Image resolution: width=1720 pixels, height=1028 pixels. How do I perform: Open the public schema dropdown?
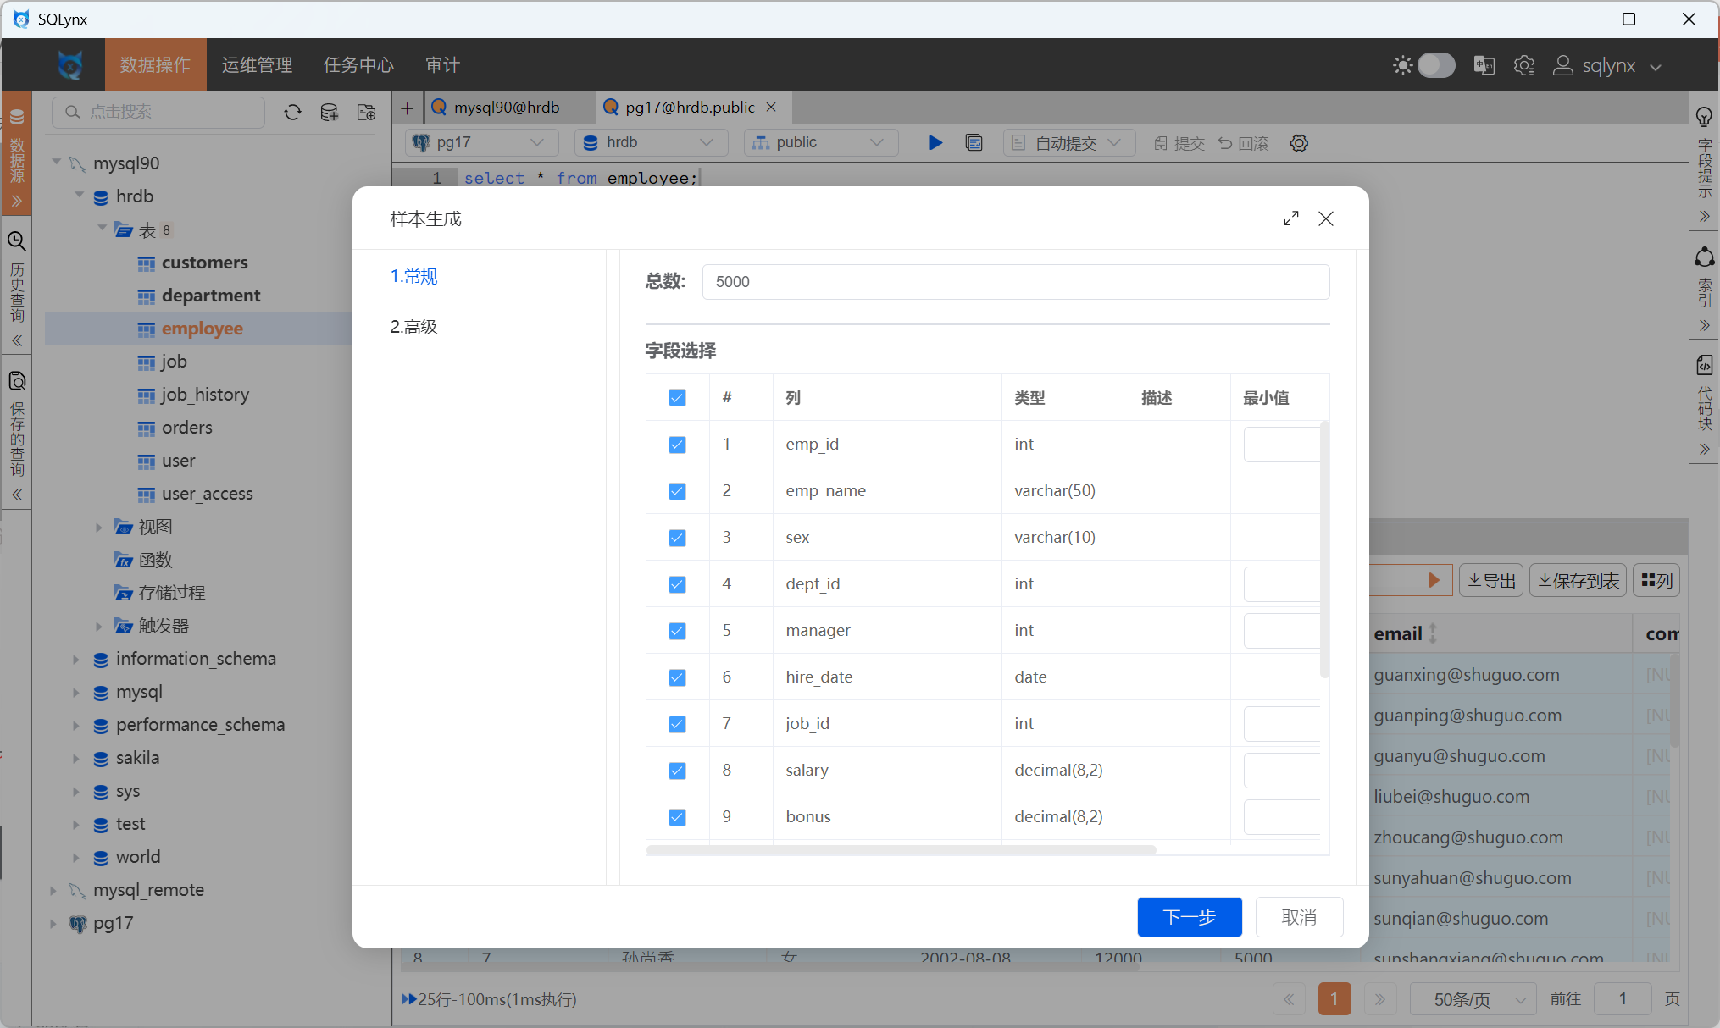point(819,143)
